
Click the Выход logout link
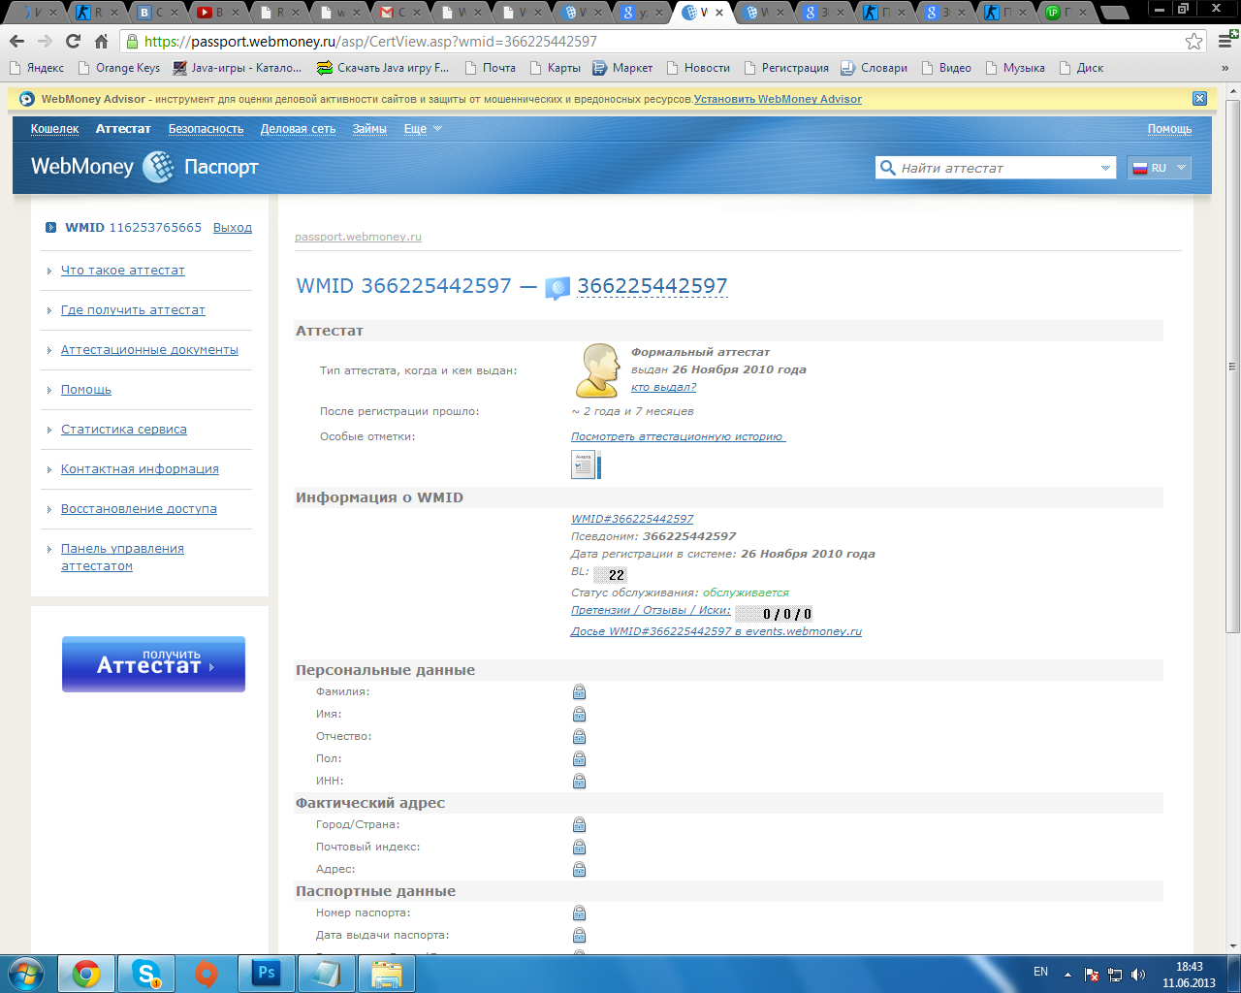click(233, 228)
